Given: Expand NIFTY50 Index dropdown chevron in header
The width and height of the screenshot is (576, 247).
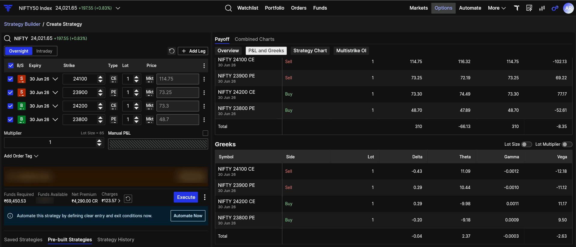Looking at the screenshot, I should click(x=118, y=8).
